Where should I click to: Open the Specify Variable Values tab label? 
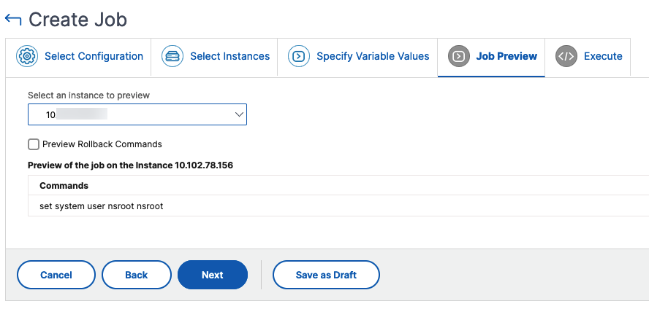pos(373,56)
